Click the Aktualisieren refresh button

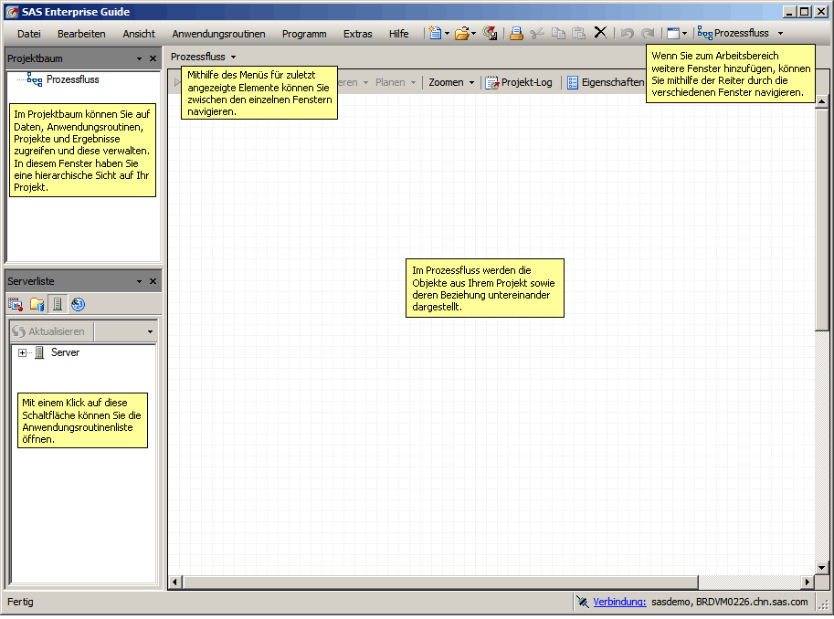coord(49,331)
